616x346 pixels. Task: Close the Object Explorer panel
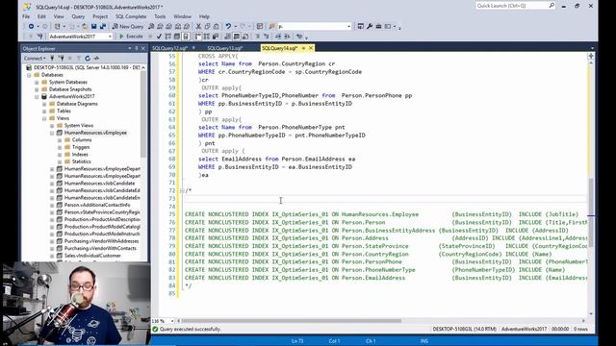click(x=143, y=48)
